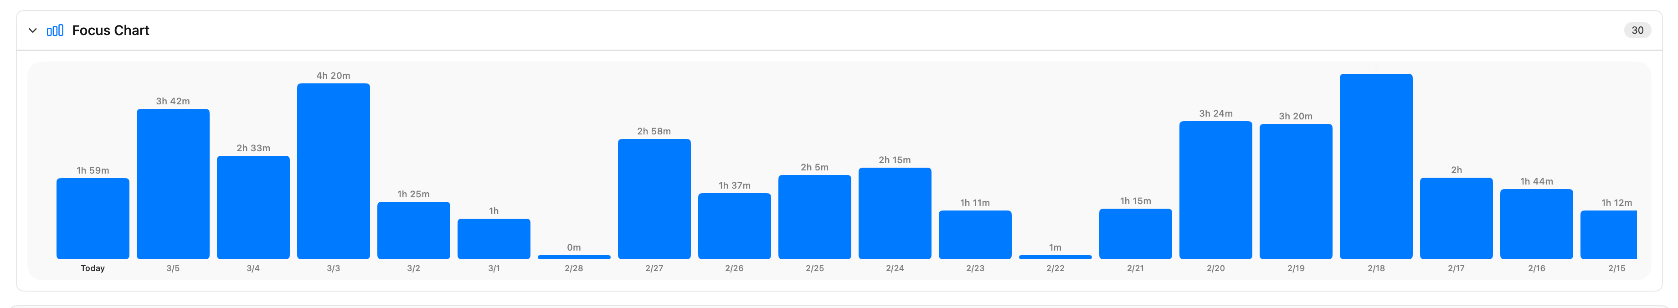This screenshot has height=308, width=1678.
Task: Select the 2/18 bar with the clipped label
Action: (x=1376, y=167)
